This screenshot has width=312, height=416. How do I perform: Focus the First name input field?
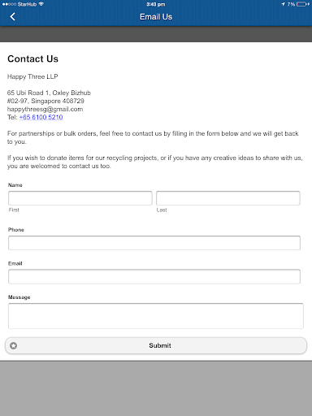[80, 198]
